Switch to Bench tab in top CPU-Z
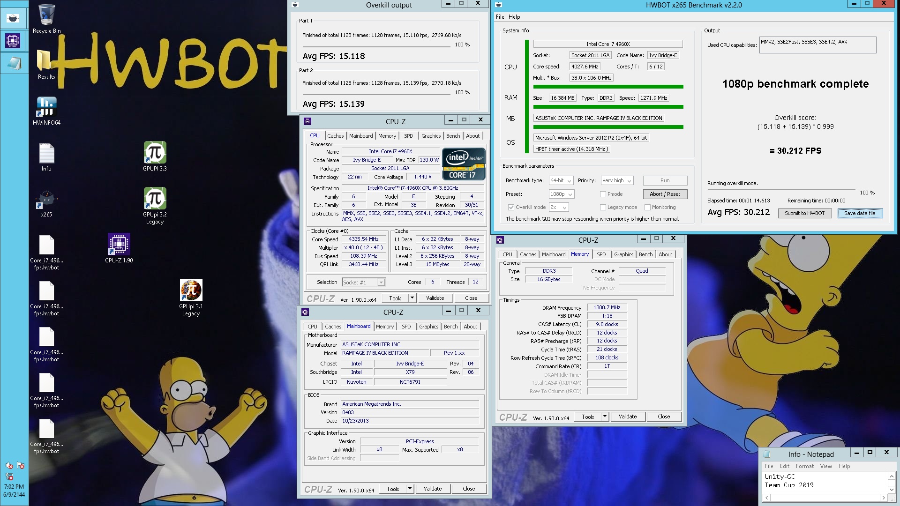The height and width of the screenshot is (506, 900). point(453,136)
